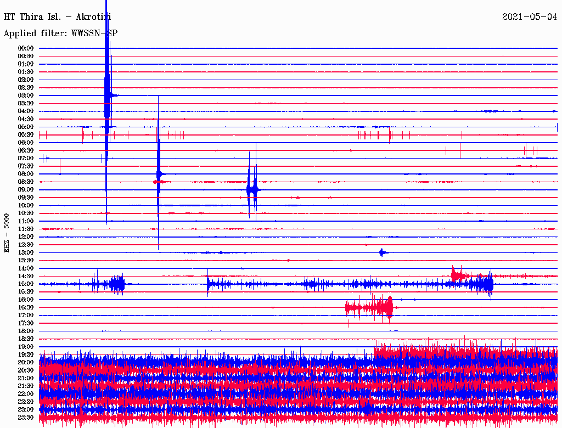The height and width of the screenshot is (428, 562).
Task: Select the 09:00 time label
Action: pyautogui.click(x=25, y=190)
